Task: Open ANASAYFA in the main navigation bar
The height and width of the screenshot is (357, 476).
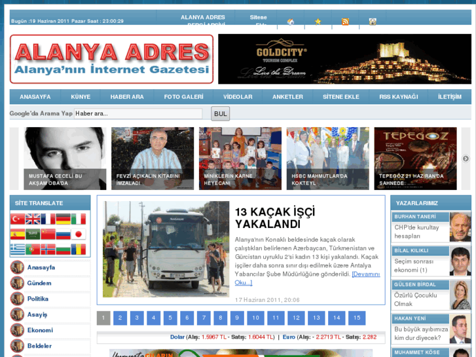Action: click(x=35, y=97)
